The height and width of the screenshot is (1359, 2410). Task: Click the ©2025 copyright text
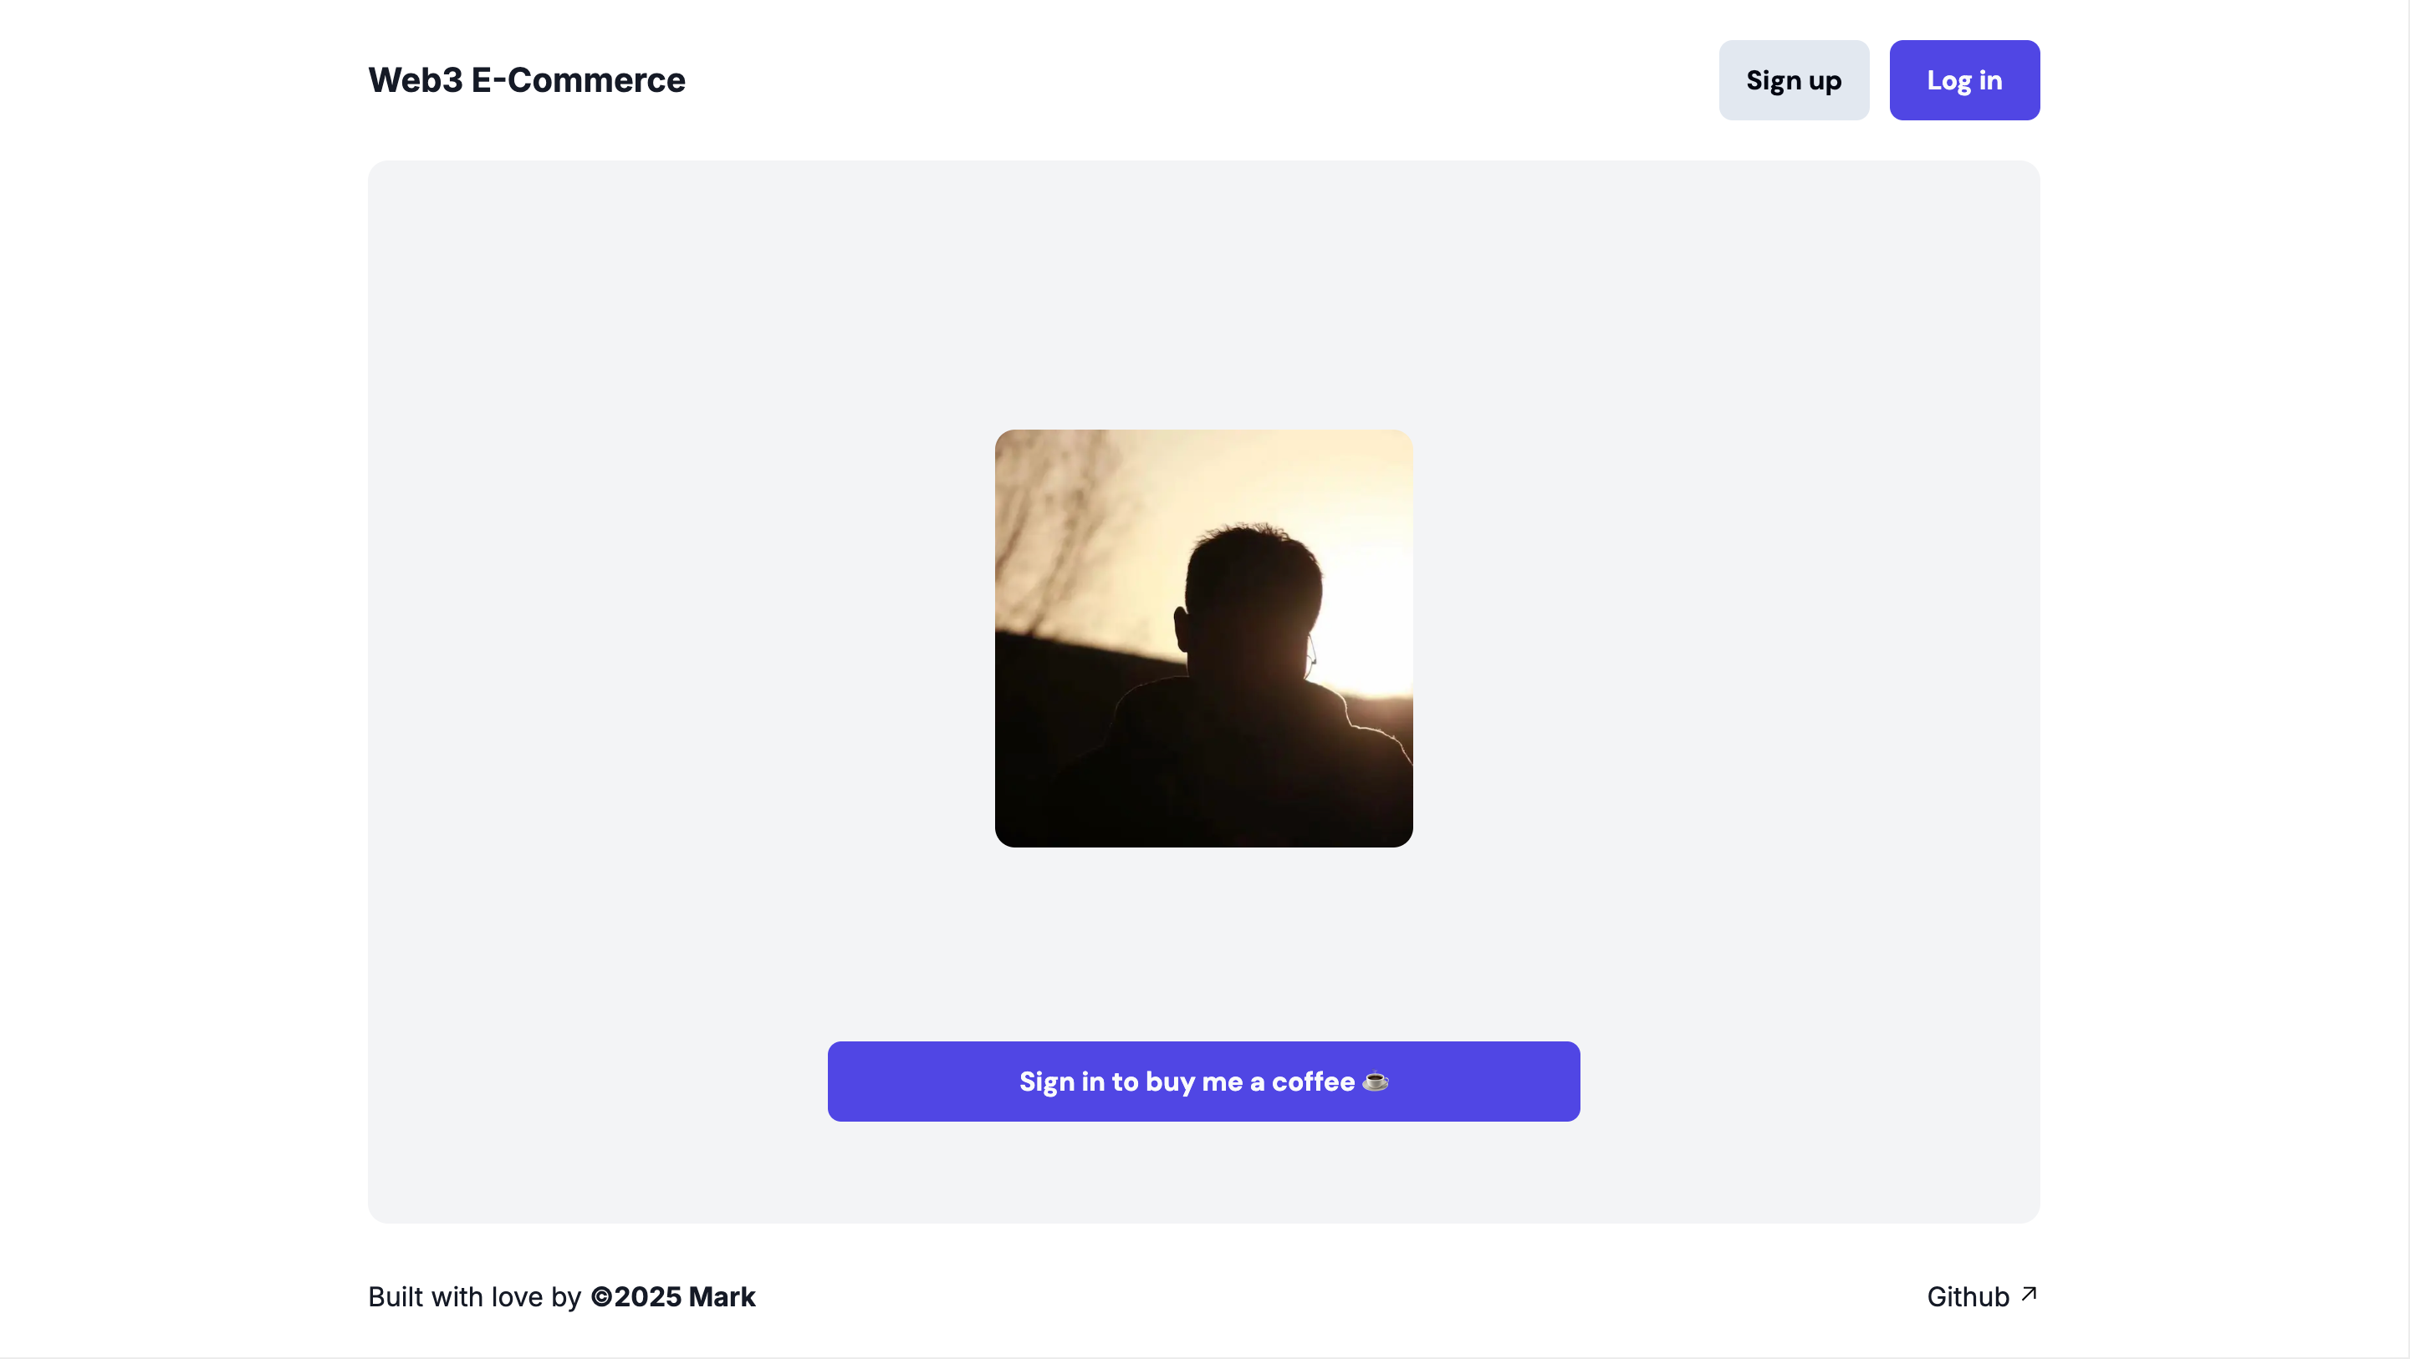pos(639,1297)
